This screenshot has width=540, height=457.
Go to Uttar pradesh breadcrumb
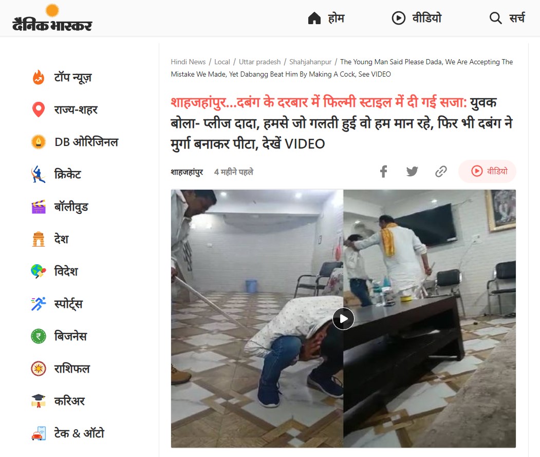259,62
